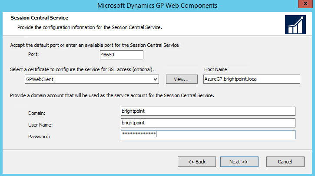
Task: Click inside the masked Password field
Action: tap(208, 135)
